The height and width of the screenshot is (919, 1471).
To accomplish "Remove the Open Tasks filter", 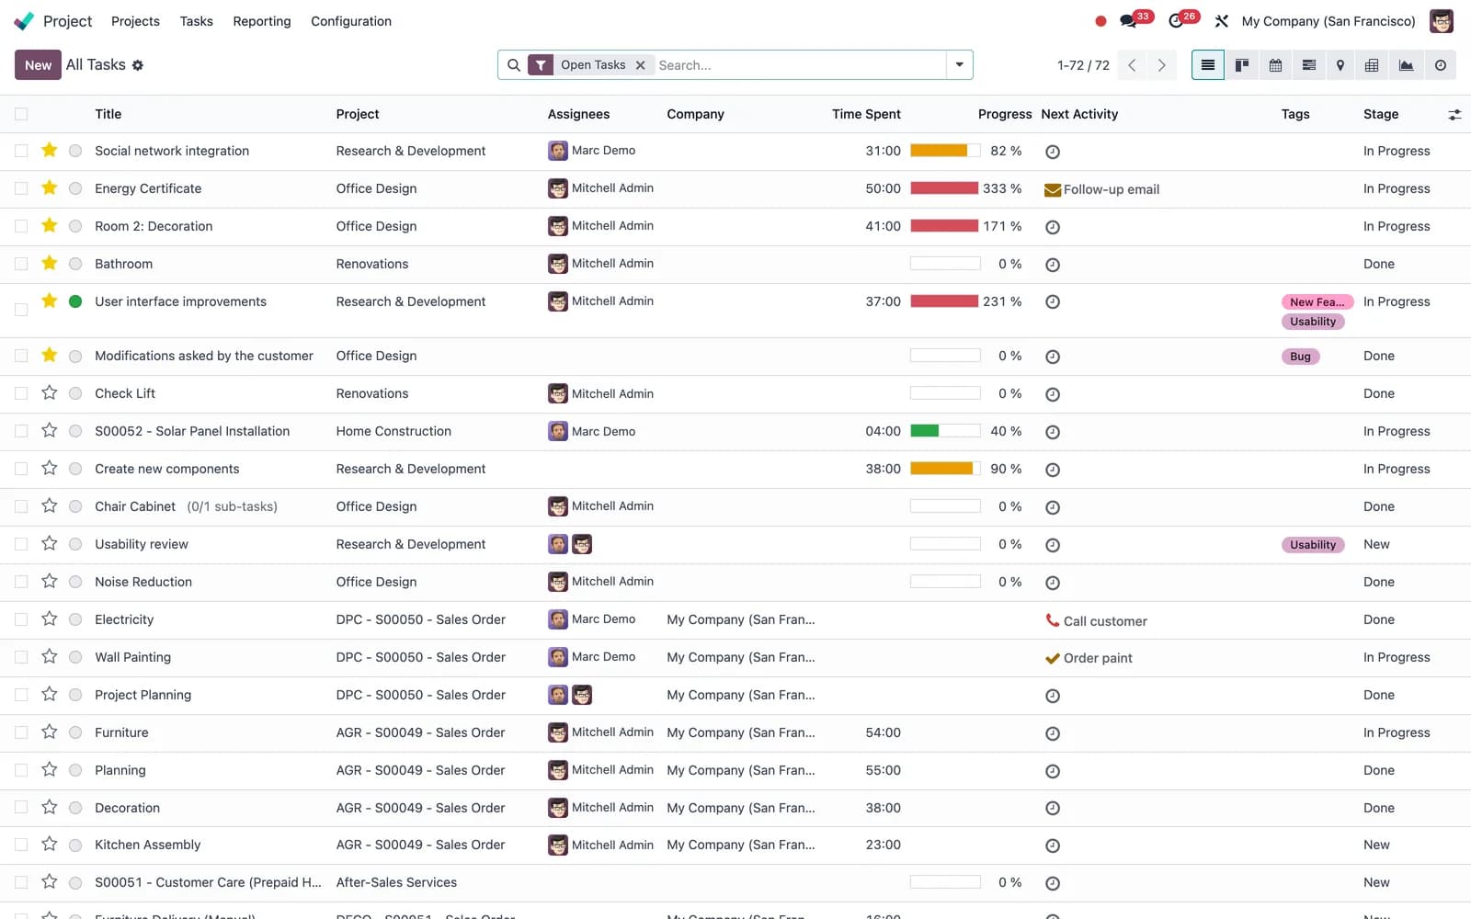I will [641, 65].
